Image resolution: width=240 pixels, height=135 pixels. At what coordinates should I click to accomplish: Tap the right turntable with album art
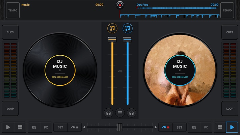tap(180, 70)
